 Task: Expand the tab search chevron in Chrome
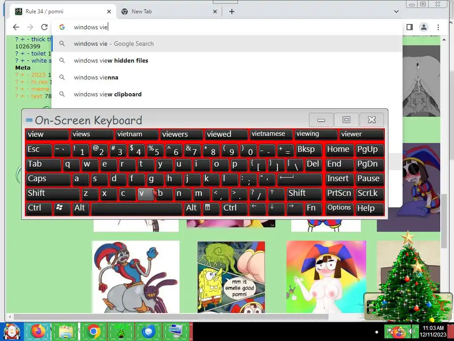(396, 12)
